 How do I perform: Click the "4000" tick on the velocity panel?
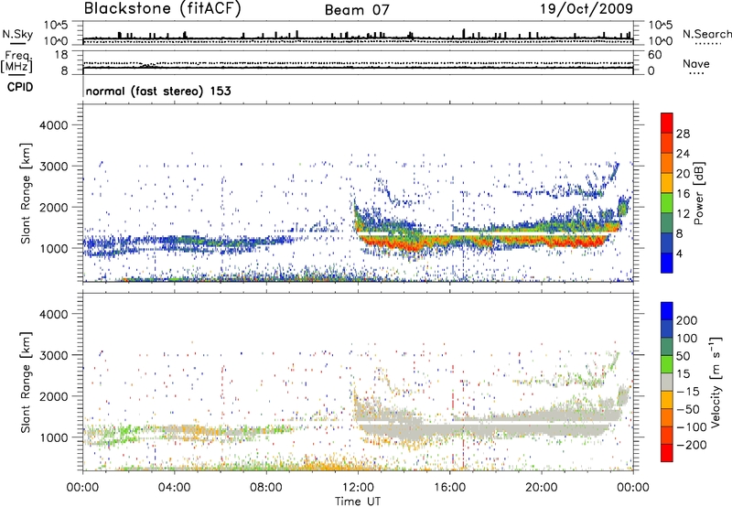[x=53, y=314]
